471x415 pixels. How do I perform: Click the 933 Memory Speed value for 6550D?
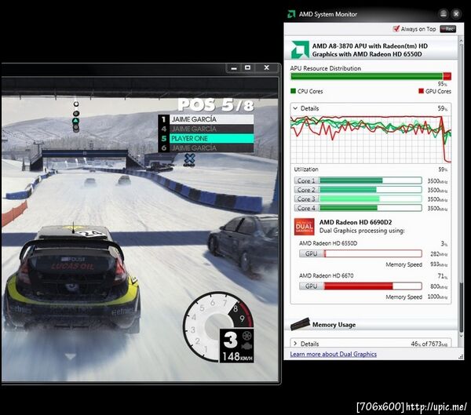click(439, 264)
